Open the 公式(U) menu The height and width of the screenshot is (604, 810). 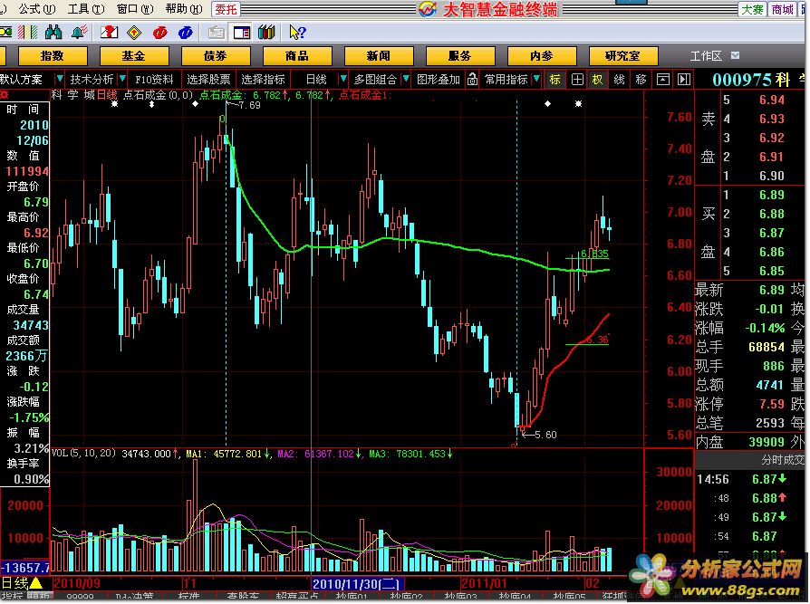click(x=36, y=9)
